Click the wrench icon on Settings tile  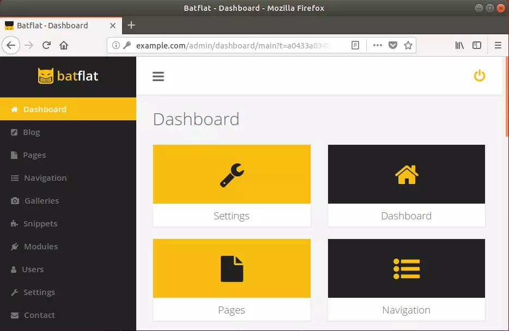(232, 175)
